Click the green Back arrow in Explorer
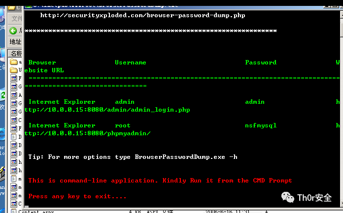Viewport: 343px width, 213px height. [x=13, y=31]
